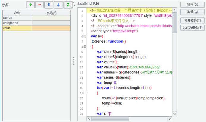The width and height of the screenshot is (206, 122).
Task: Move parameter up with the blue up arrow
Action: pyautogui.click(x=49, y=5)
